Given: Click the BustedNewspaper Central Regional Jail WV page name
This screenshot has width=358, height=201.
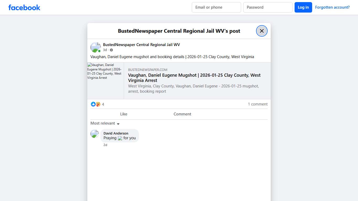Looking at the screenshot, I should click(x=141, y=44).
